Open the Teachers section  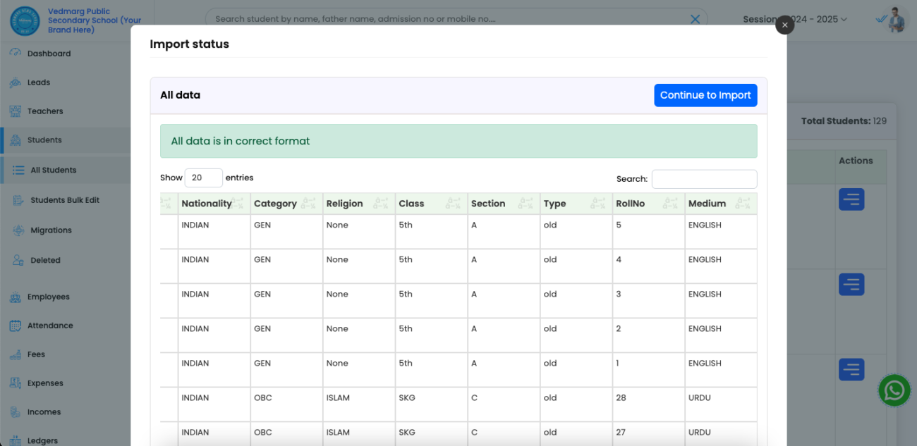[x=45, y=111]
